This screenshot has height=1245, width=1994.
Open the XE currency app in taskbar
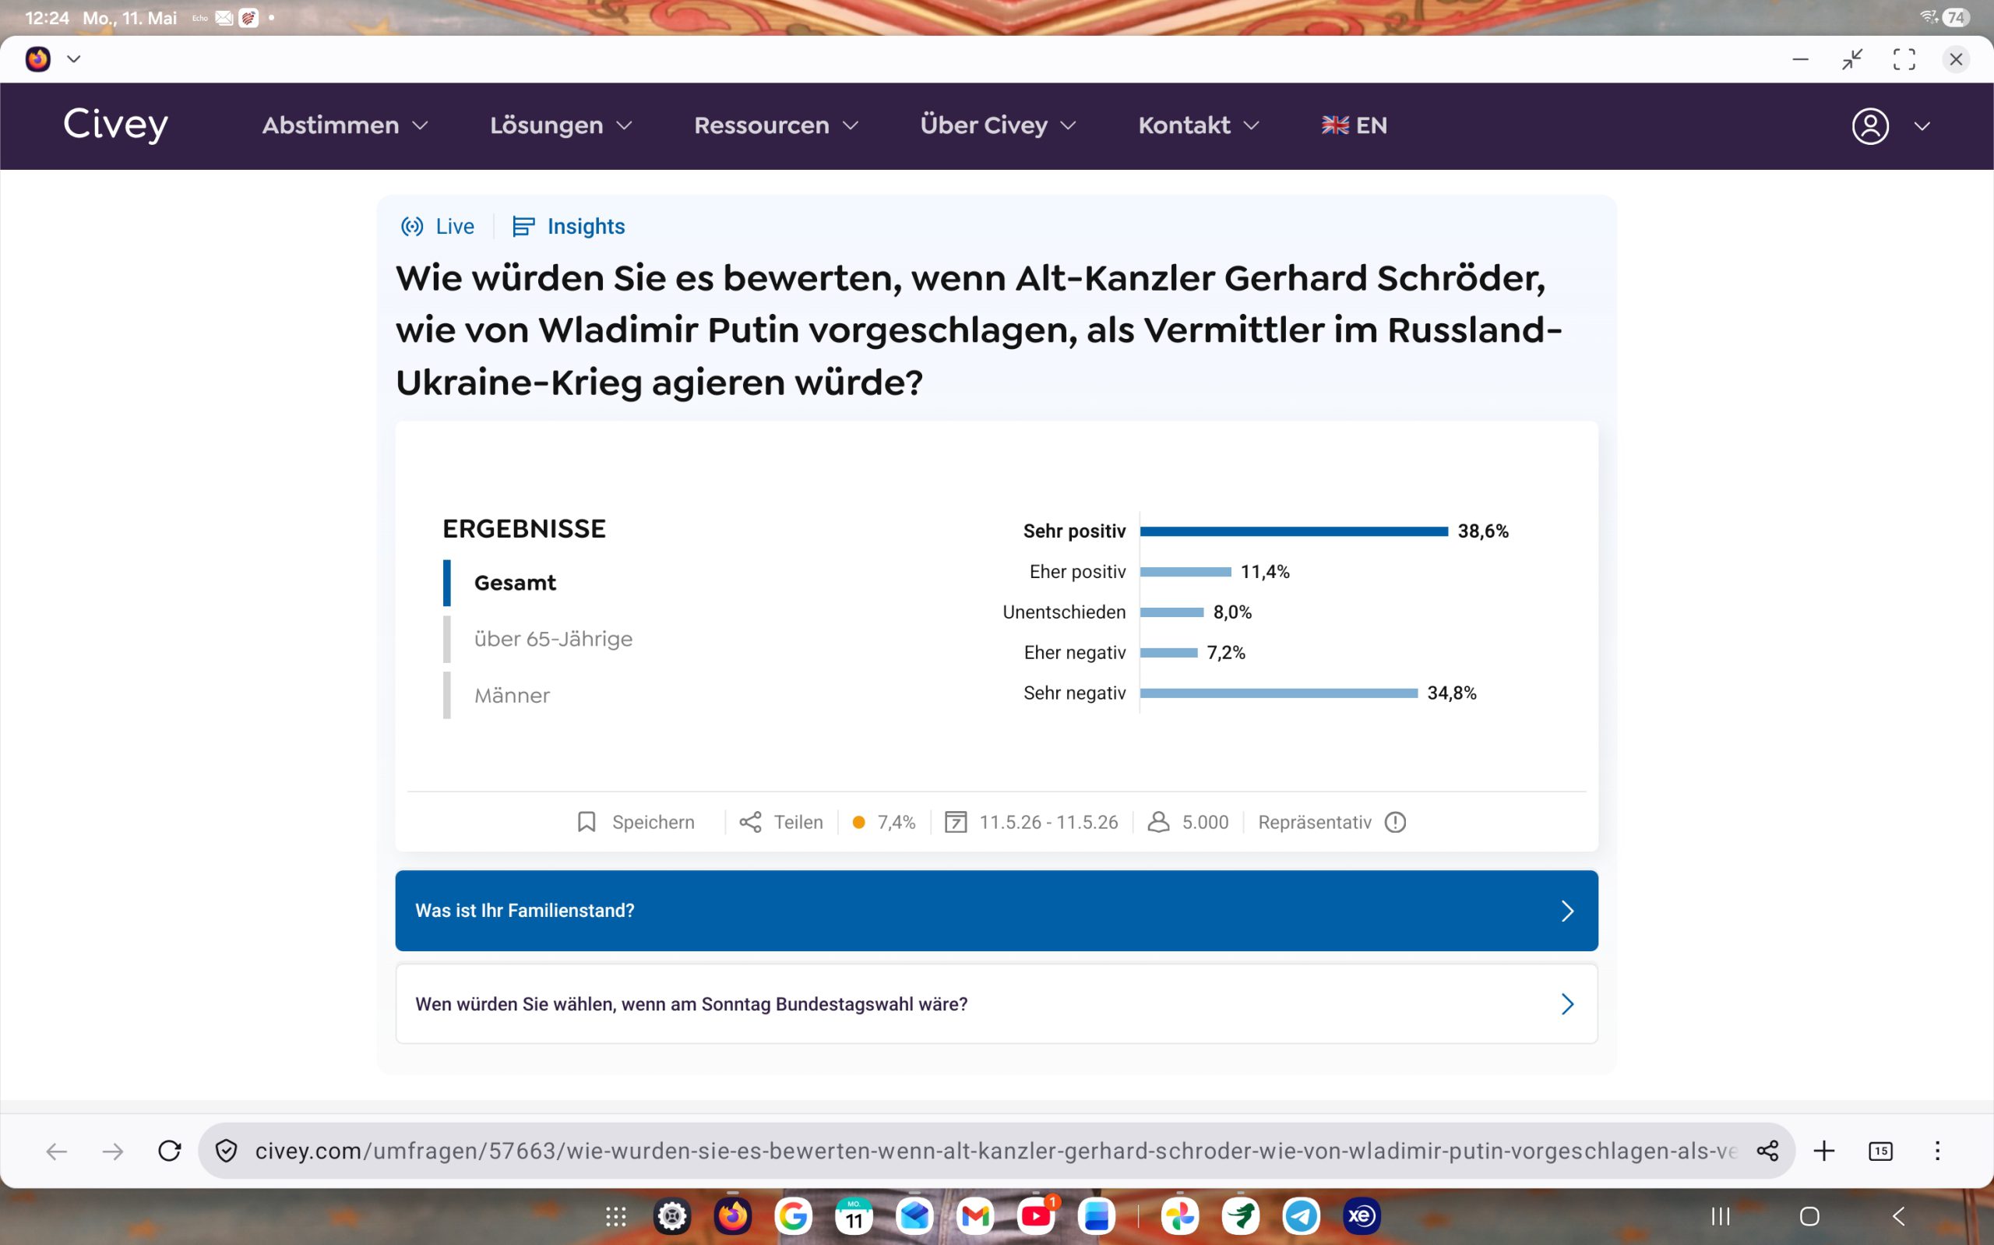point(1362,1216)
